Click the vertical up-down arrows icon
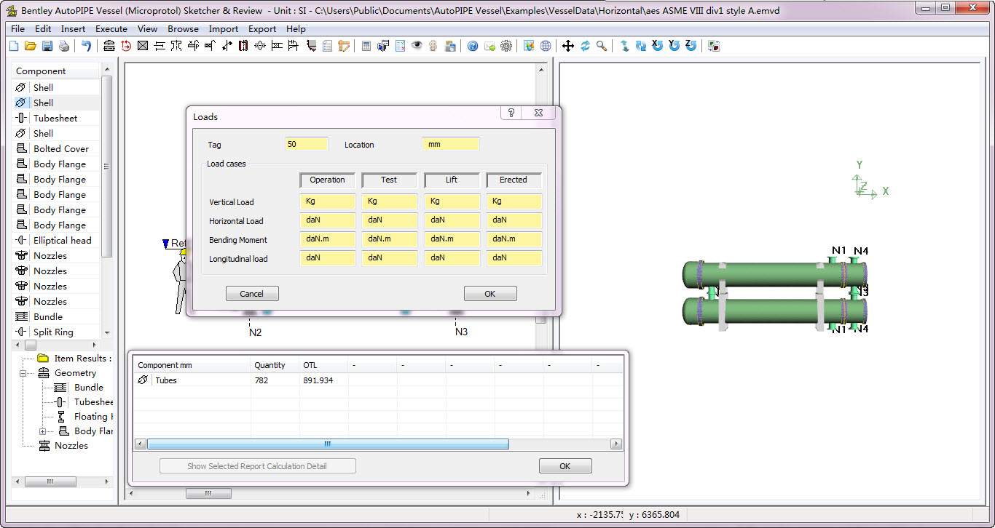Viewport: 995px width, 528px height. (x=624, y=46)
